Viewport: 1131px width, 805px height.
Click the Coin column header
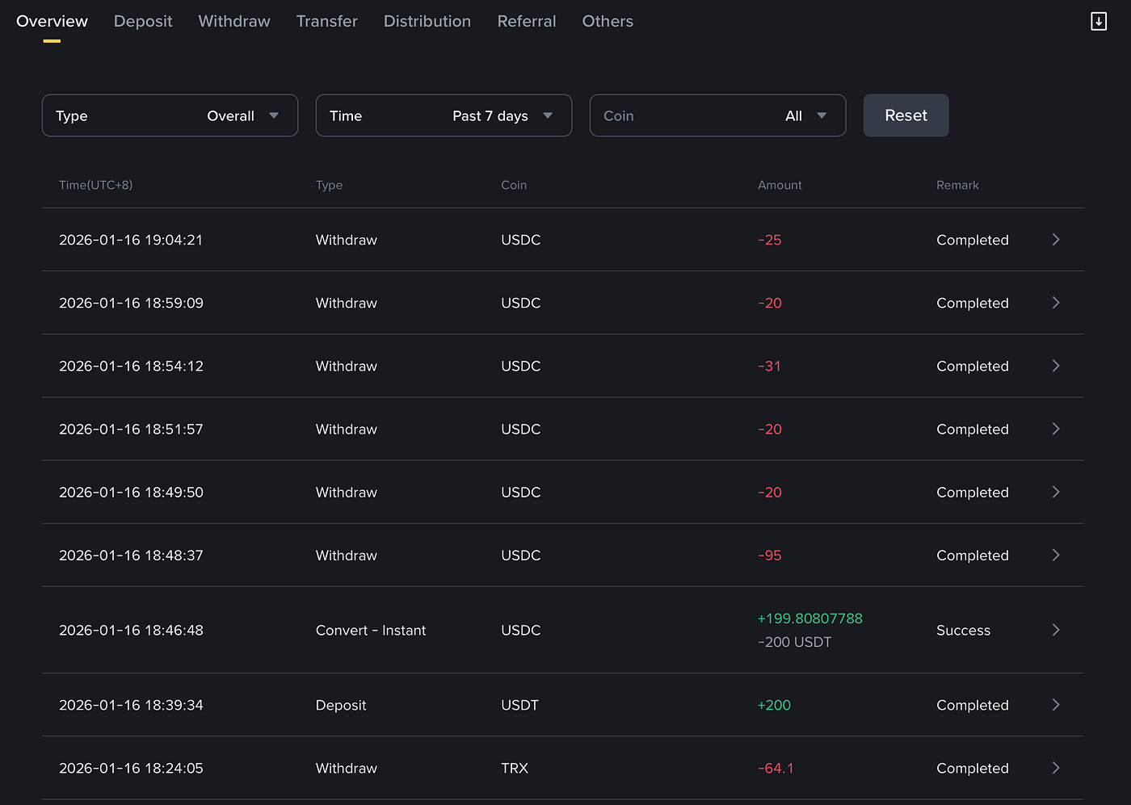(x=514, y=185)
